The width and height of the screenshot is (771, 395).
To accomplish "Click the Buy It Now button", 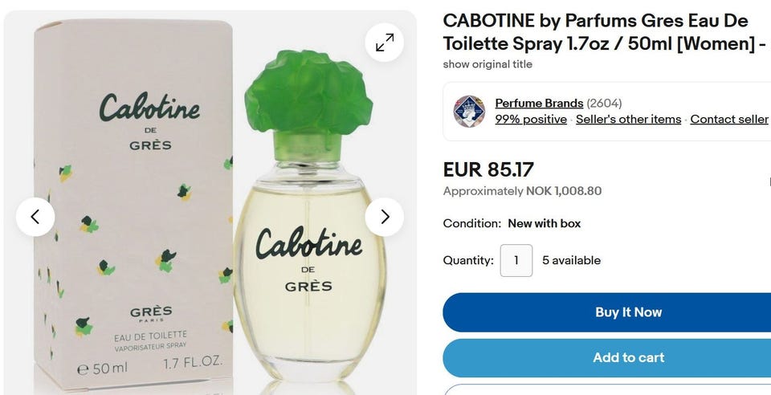I will click(607, 312).
